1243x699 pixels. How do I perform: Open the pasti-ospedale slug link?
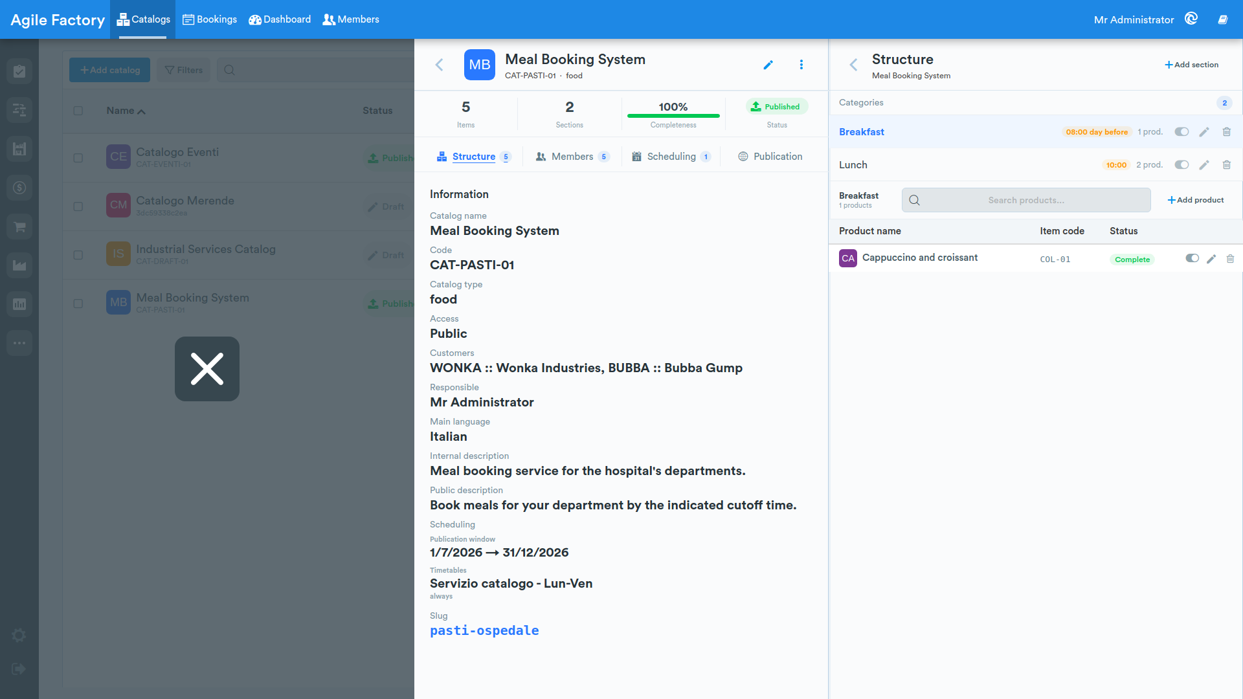[484, 630]
